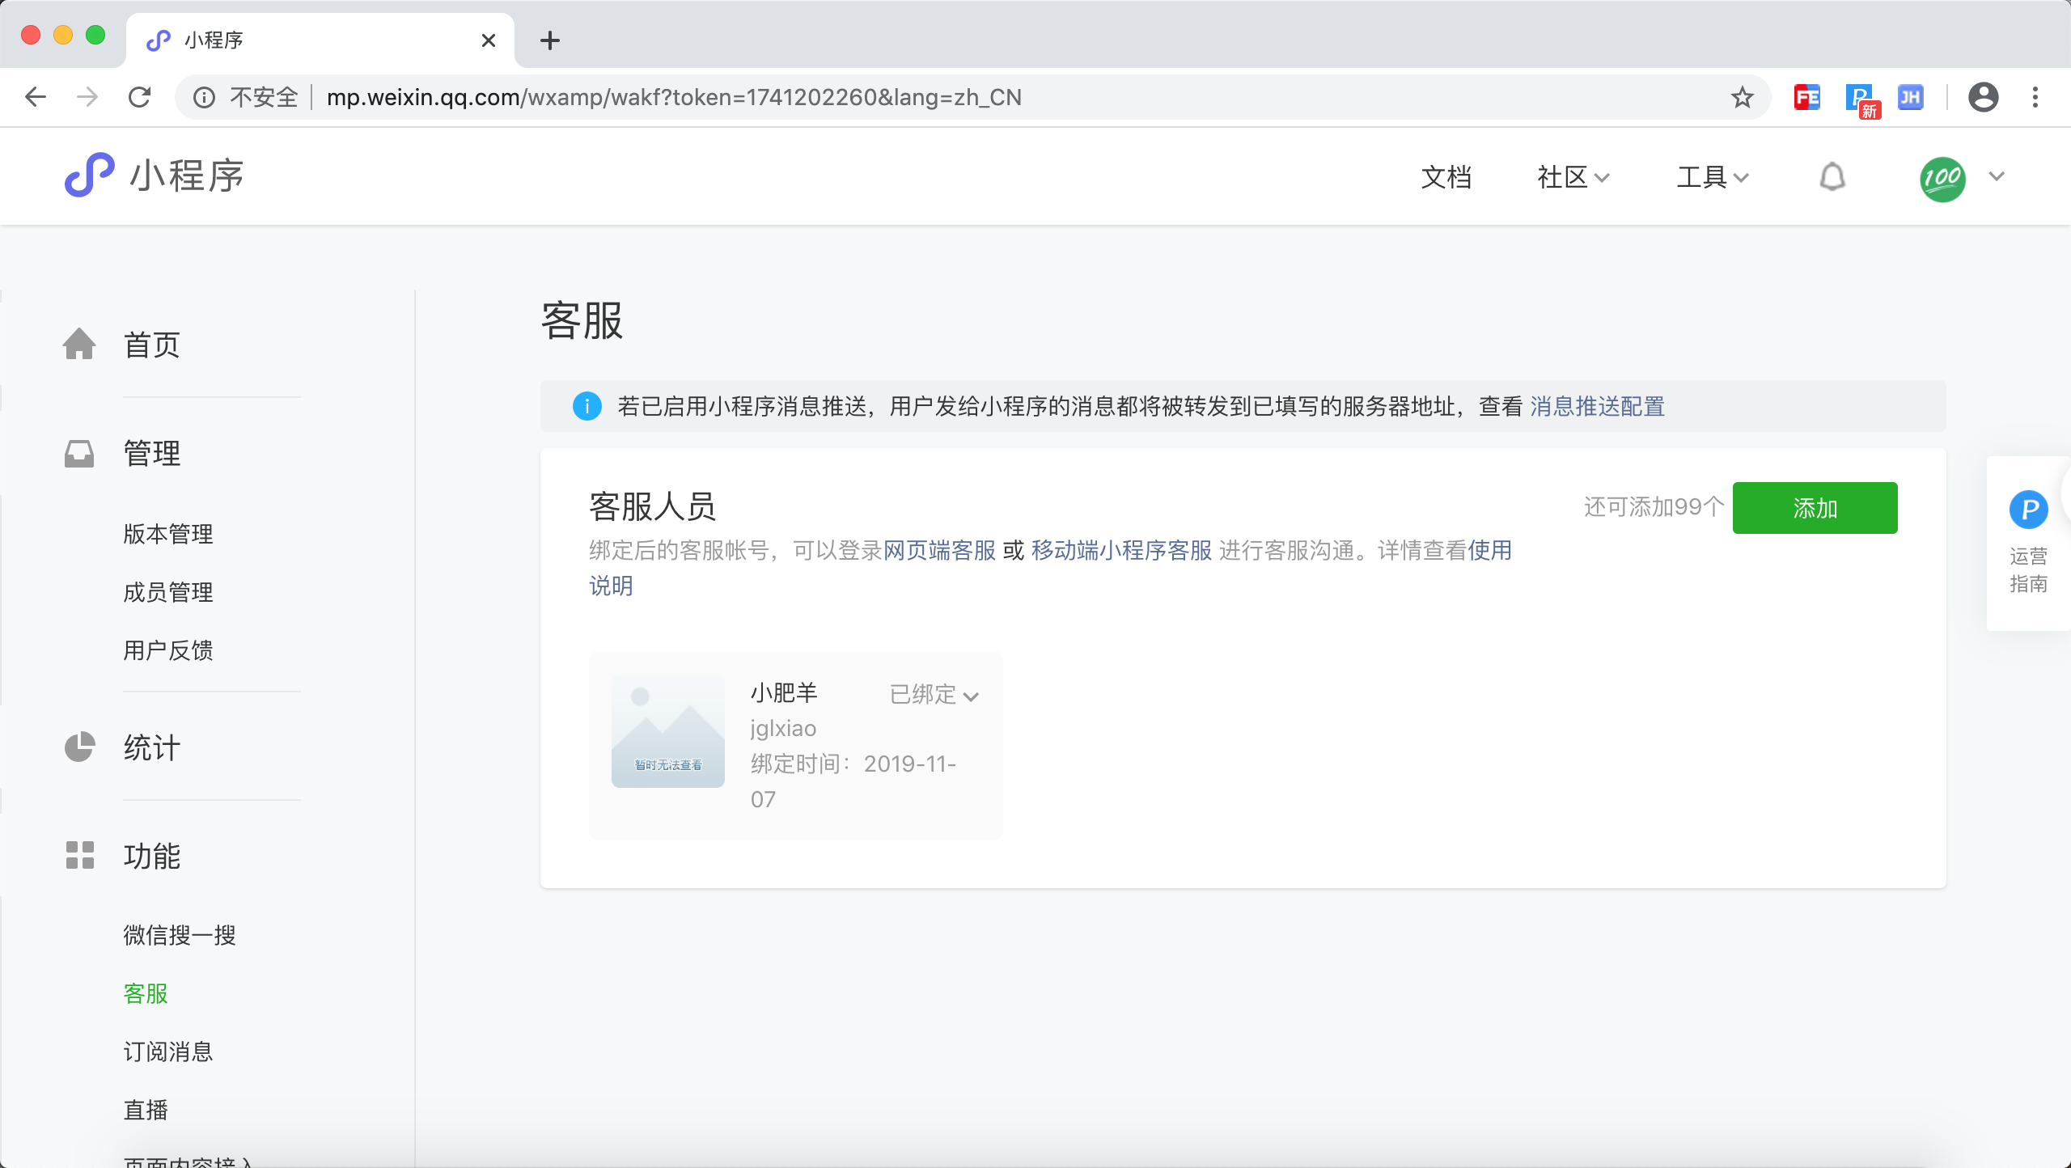
Task: Reload the page with refresh icon
Action: (x=140, y=98)
